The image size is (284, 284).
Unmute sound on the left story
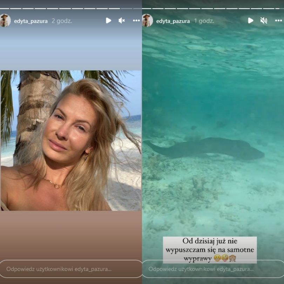point(122,21)
